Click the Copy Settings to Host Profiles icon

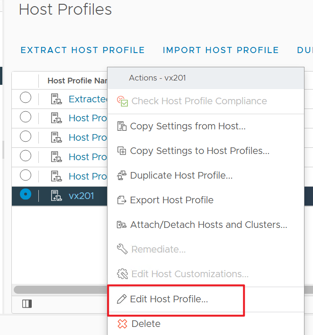click(122, 151)
